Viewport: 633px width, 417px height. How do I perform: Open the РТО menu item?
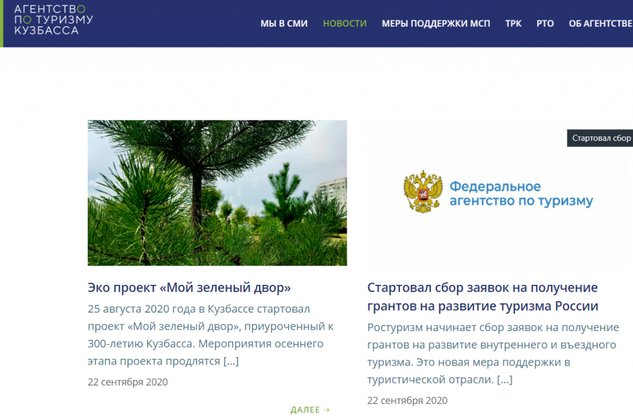[545, 24]
